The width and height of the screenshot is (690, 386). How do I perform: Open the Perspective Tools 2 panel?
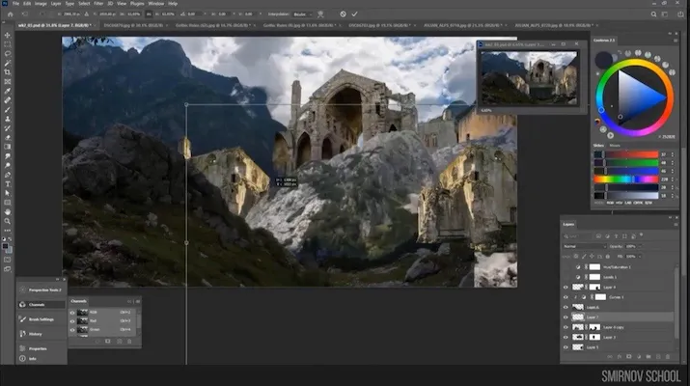[42, 289]
